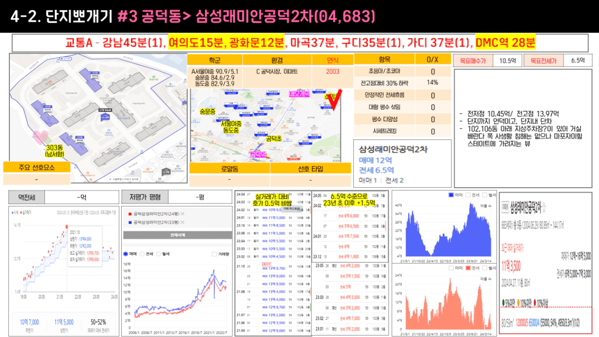Select the 전세 6억 6,000 transaction row
This screenshot has height=337, width=599.
coord(351,216)
